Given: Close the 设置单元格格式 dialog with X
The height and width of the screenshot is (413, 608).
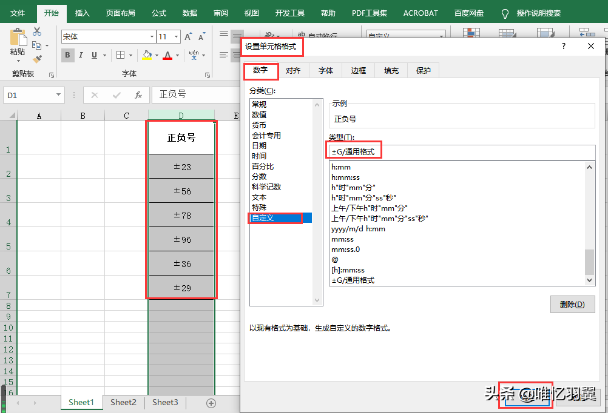Looking at the screenshot, I should click(x=591, y=46).
